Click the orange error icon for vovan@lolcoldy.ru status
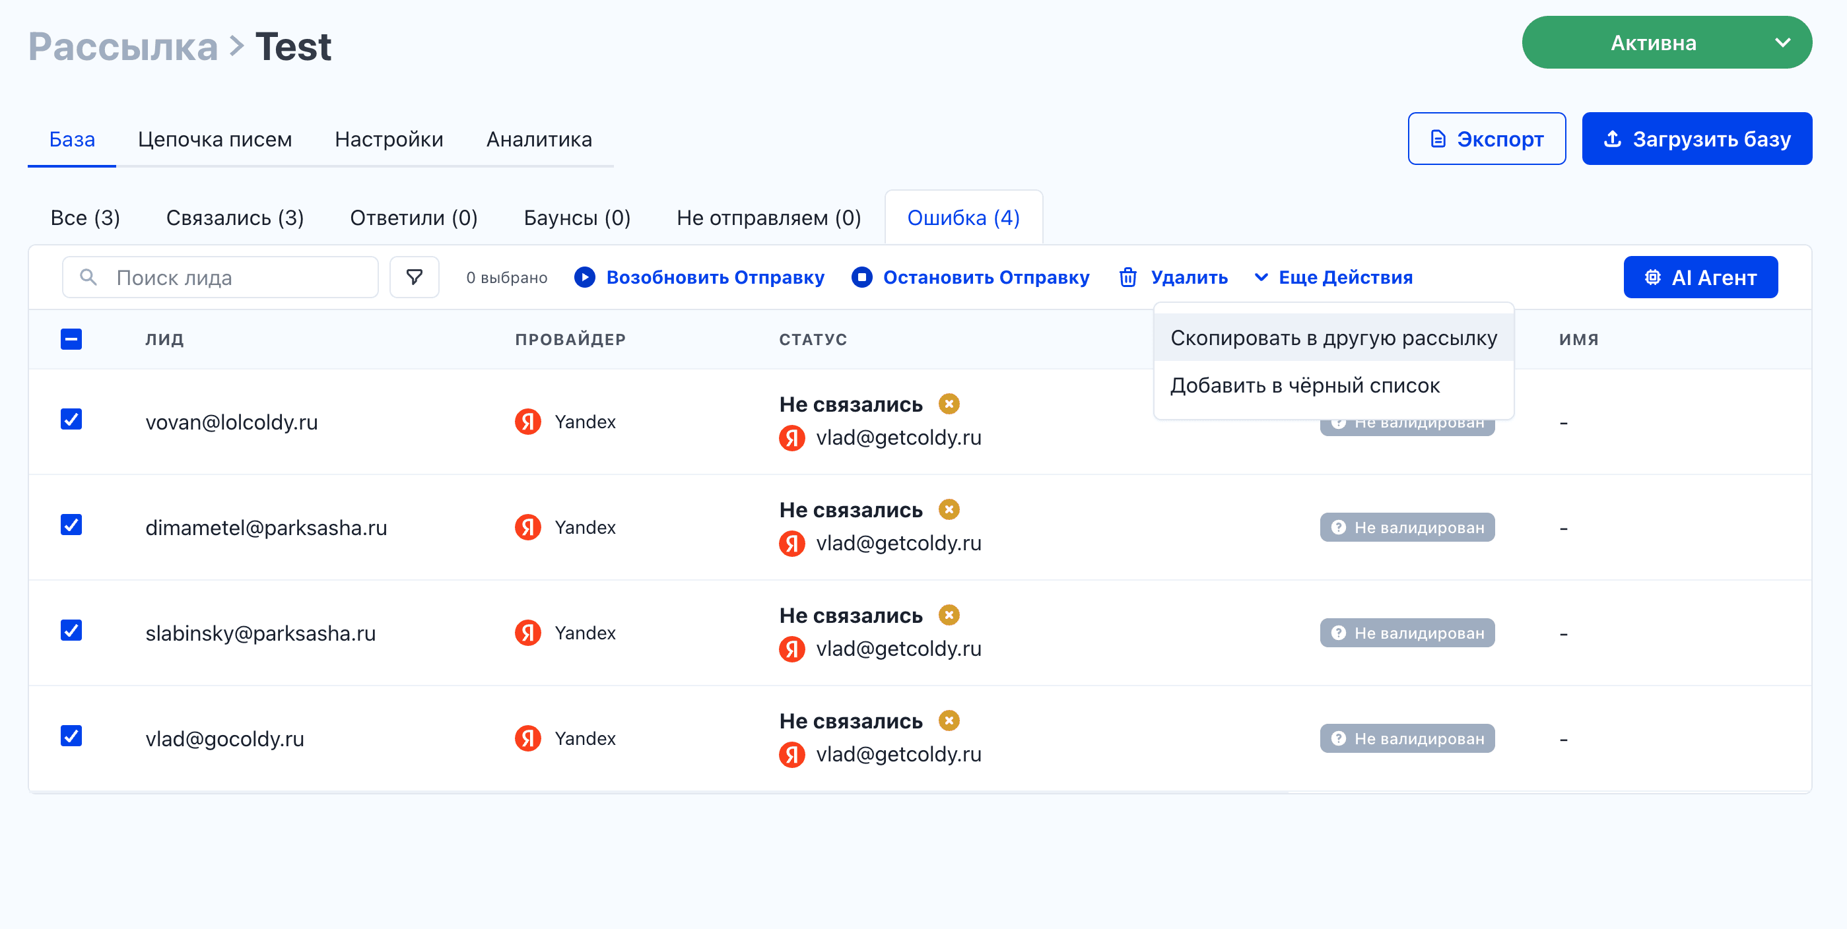 949,404
